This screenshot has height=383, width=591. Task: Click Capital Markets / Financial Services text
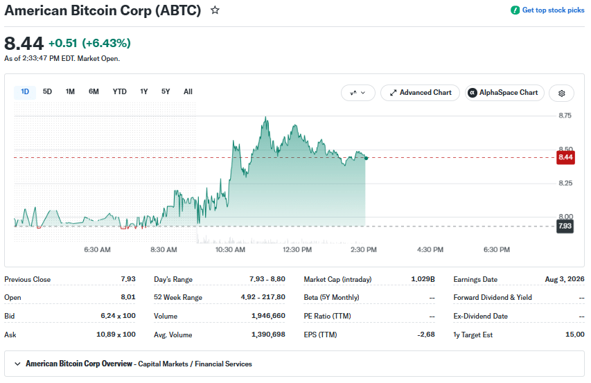[195, 364]
